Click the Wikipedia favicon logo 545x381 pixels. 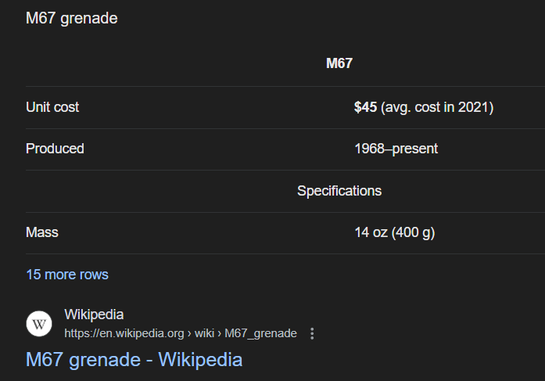pos(39,324)
